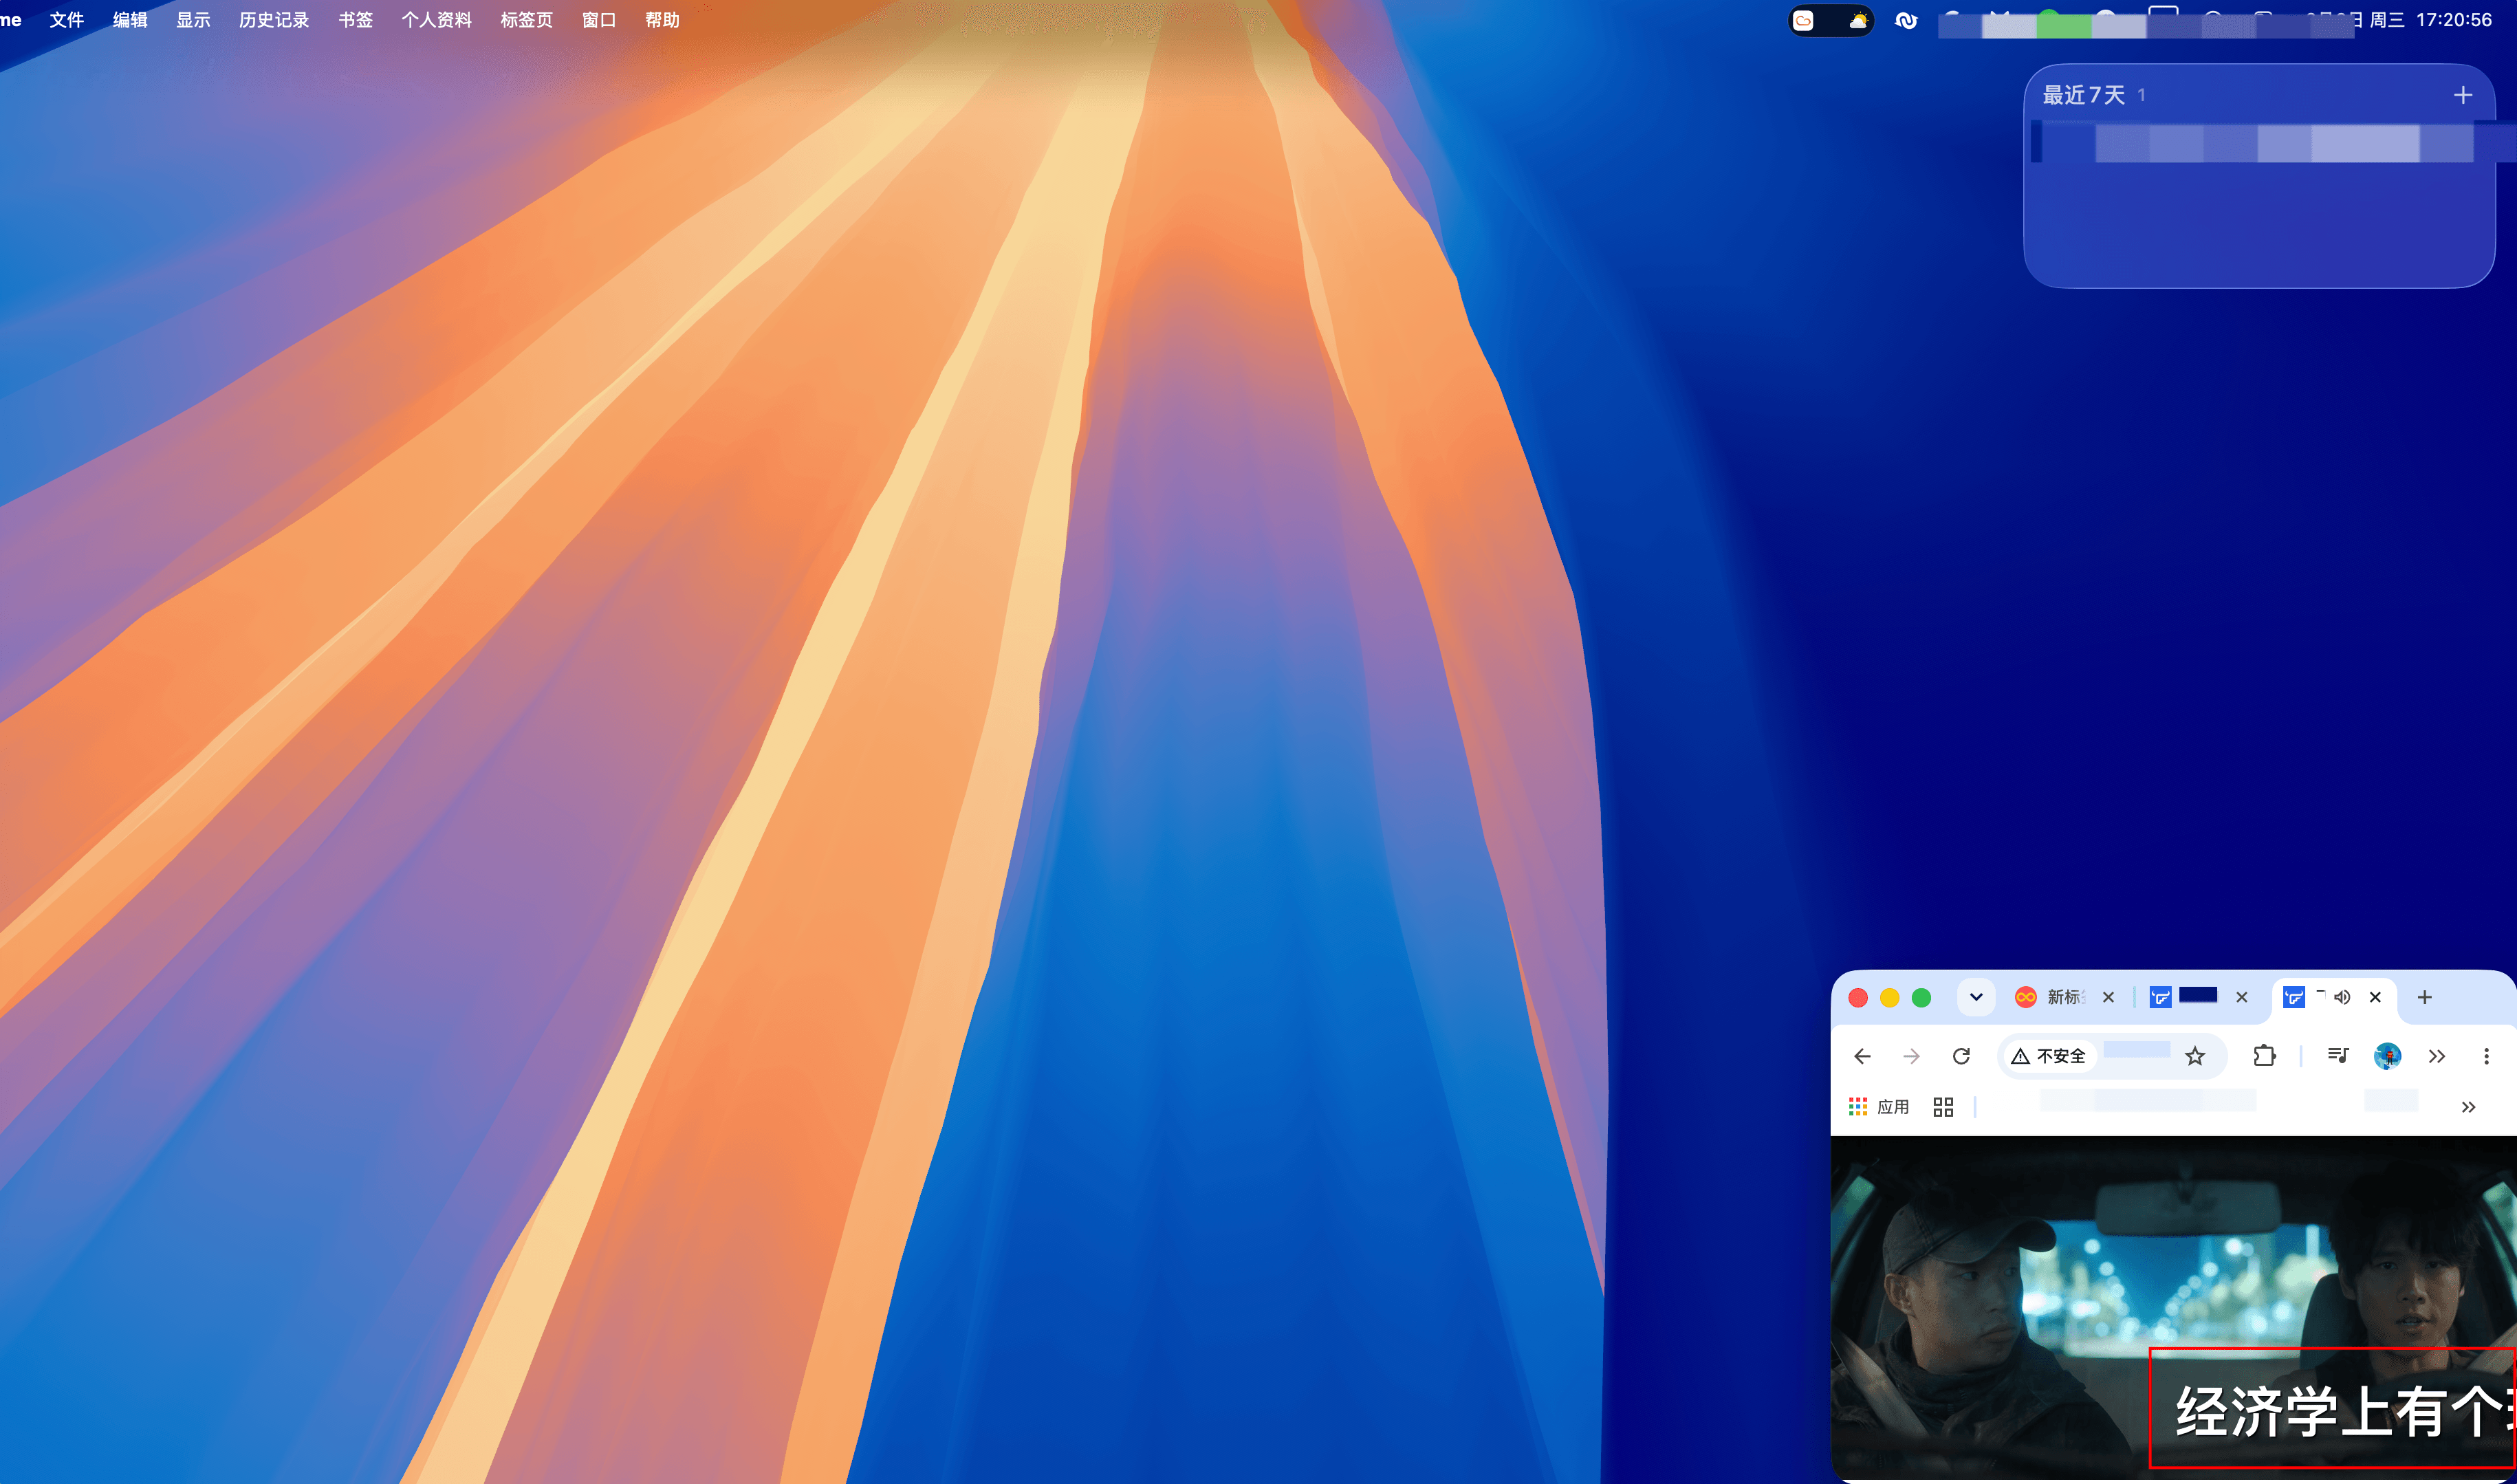2517x1484 pixels.
Task: Go forward to the next page
Action: [1911, 1056]
